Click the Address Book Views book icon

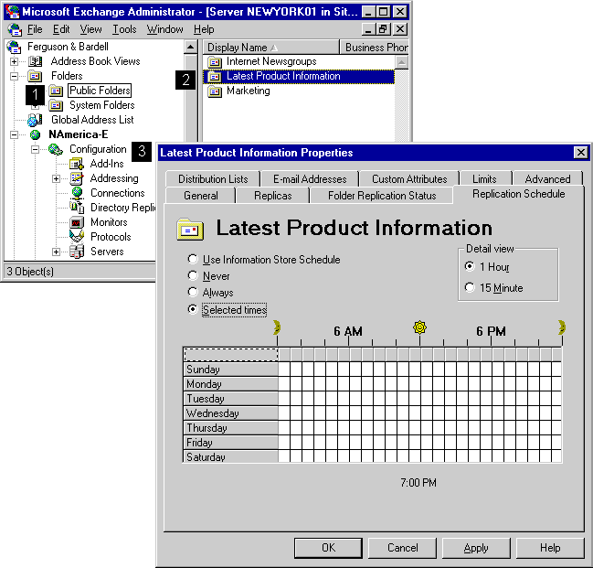pyautogui.click(x=35, y=61)
